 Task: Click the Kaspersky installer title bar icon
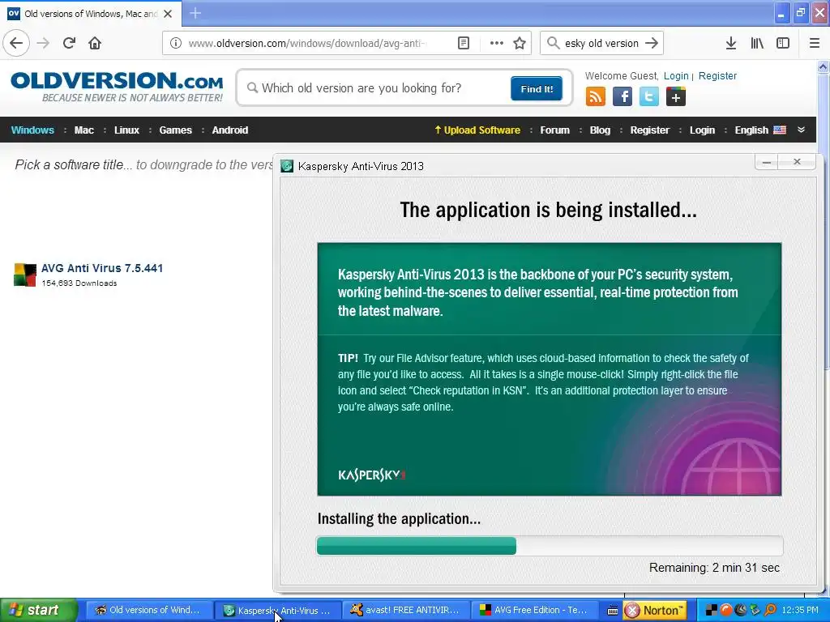coord(287,166)
